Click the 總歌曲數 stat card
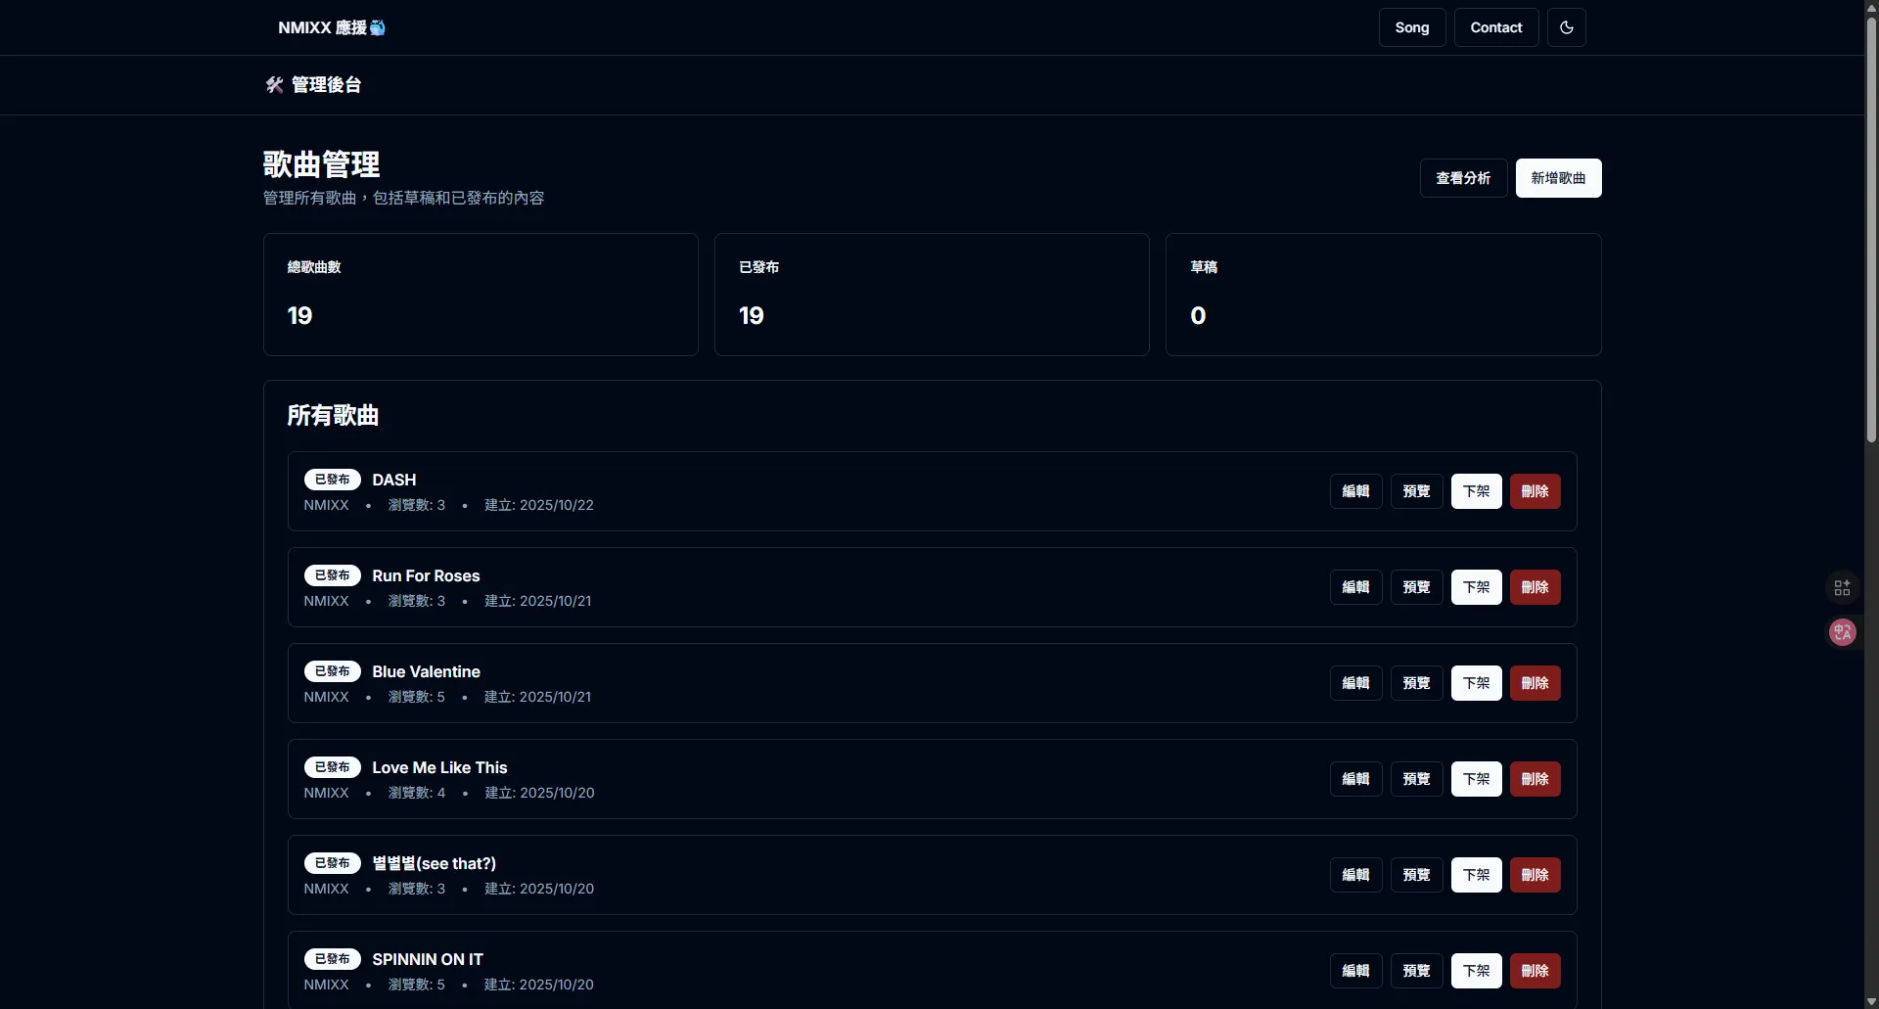The image size is (1879, 1009). pyautogui.click(x=481, y=295)
